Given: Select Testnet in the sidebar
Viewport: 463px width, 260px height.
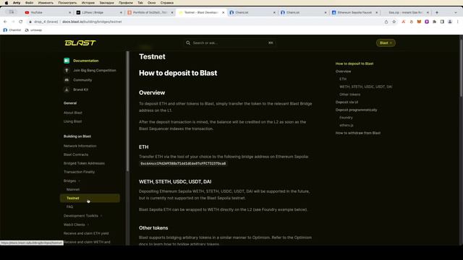Looking at the screenshot, I should pyautogui.click(x=90, y=198).
